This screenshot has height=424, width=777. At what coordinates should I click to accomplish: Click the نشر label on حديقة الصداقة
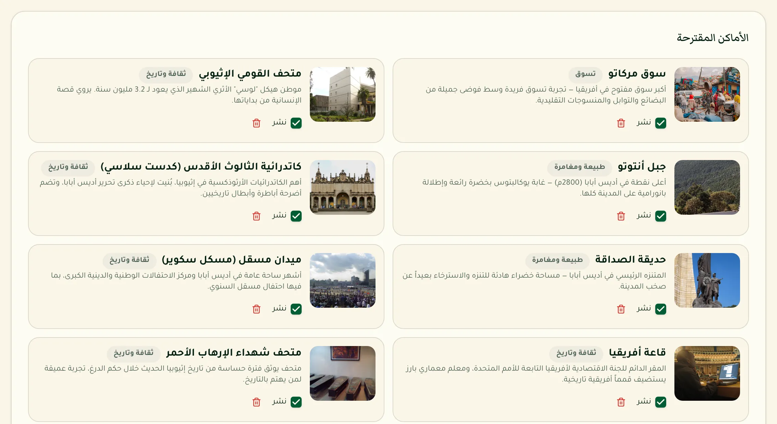pyautogui.click(x=644, y=308)
